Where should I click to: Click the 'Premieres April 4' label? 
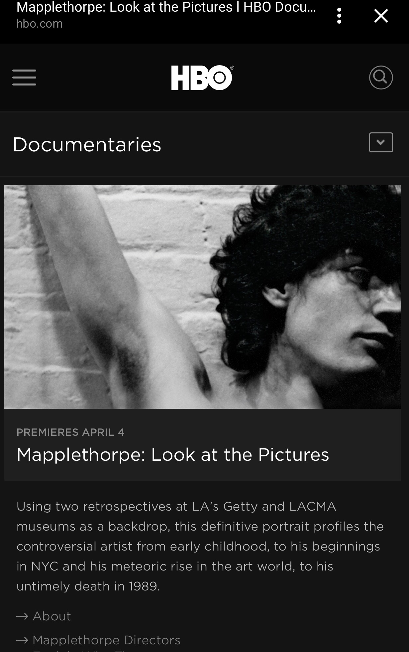click(x=70, y=432)
